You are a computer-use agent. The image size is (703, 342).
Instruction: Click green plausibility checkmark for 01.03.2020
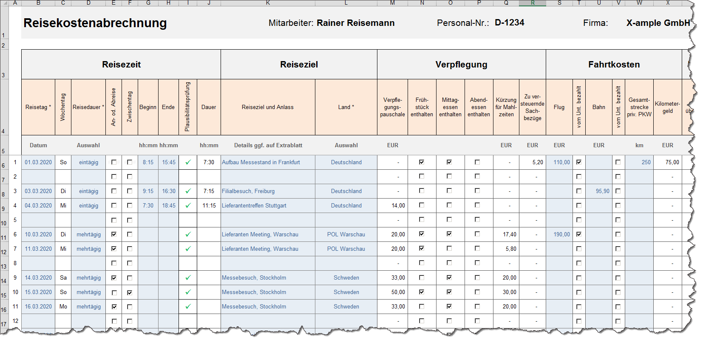click(188, 162)
